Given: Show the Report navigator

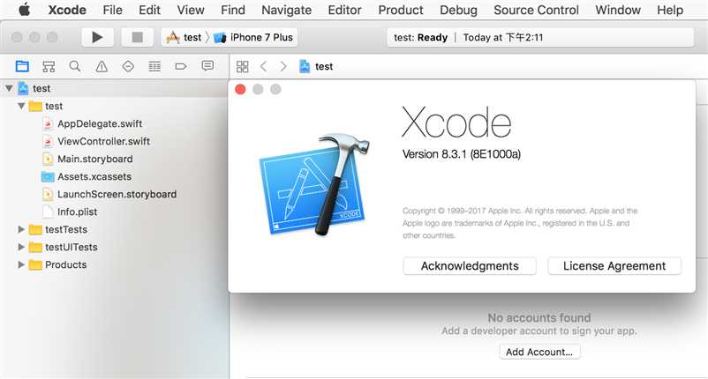Looking at the screenshot, I should pyautogui.click(x=207, y=66).
